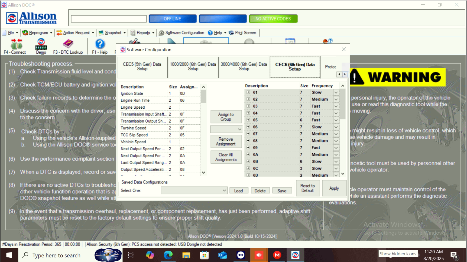The width and height of the screenshot is (467, 262).
Task: Open File Explorer from the taskbar
Action: pos(186,255)
